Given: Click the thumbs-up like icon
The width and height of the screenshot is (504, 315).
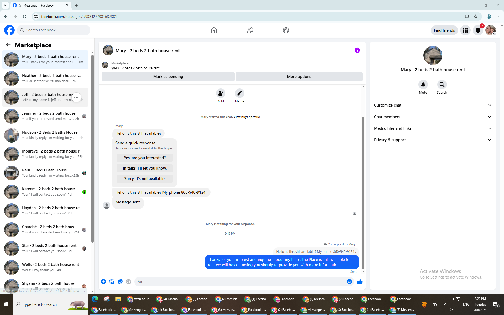Looking at the screenshot, I should pos(360,282).
